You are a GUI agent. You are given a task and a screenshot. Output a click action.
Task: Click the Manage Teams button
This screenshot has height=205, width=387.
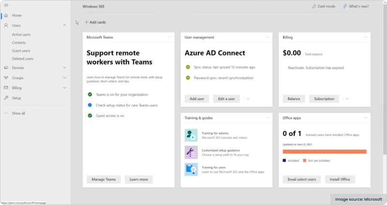[x=104, y=179]
